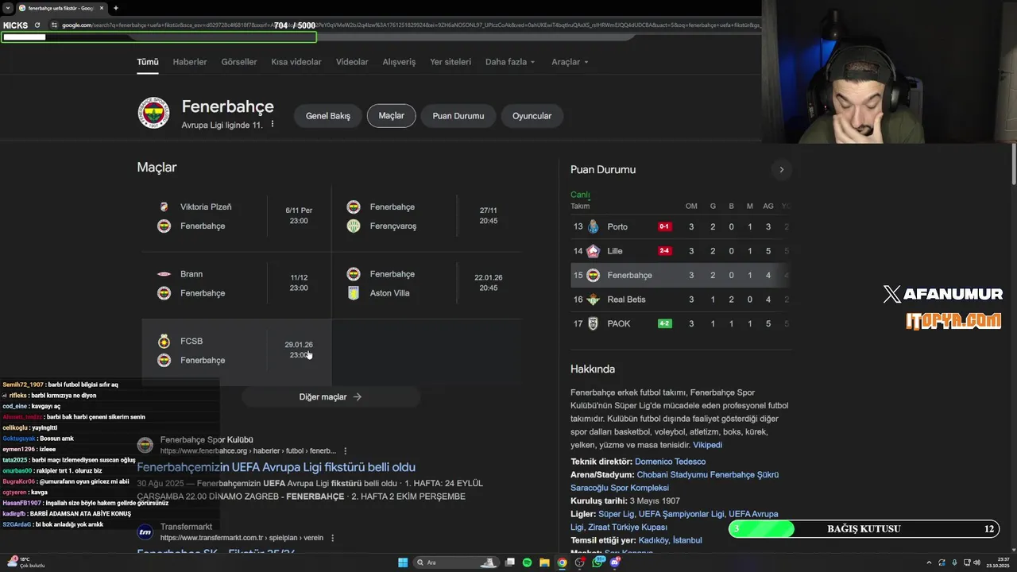Click PAOK's live 4-2 score badge
Image resolution: width=1017 pixels, height=572 pixels.
(665, 323)
